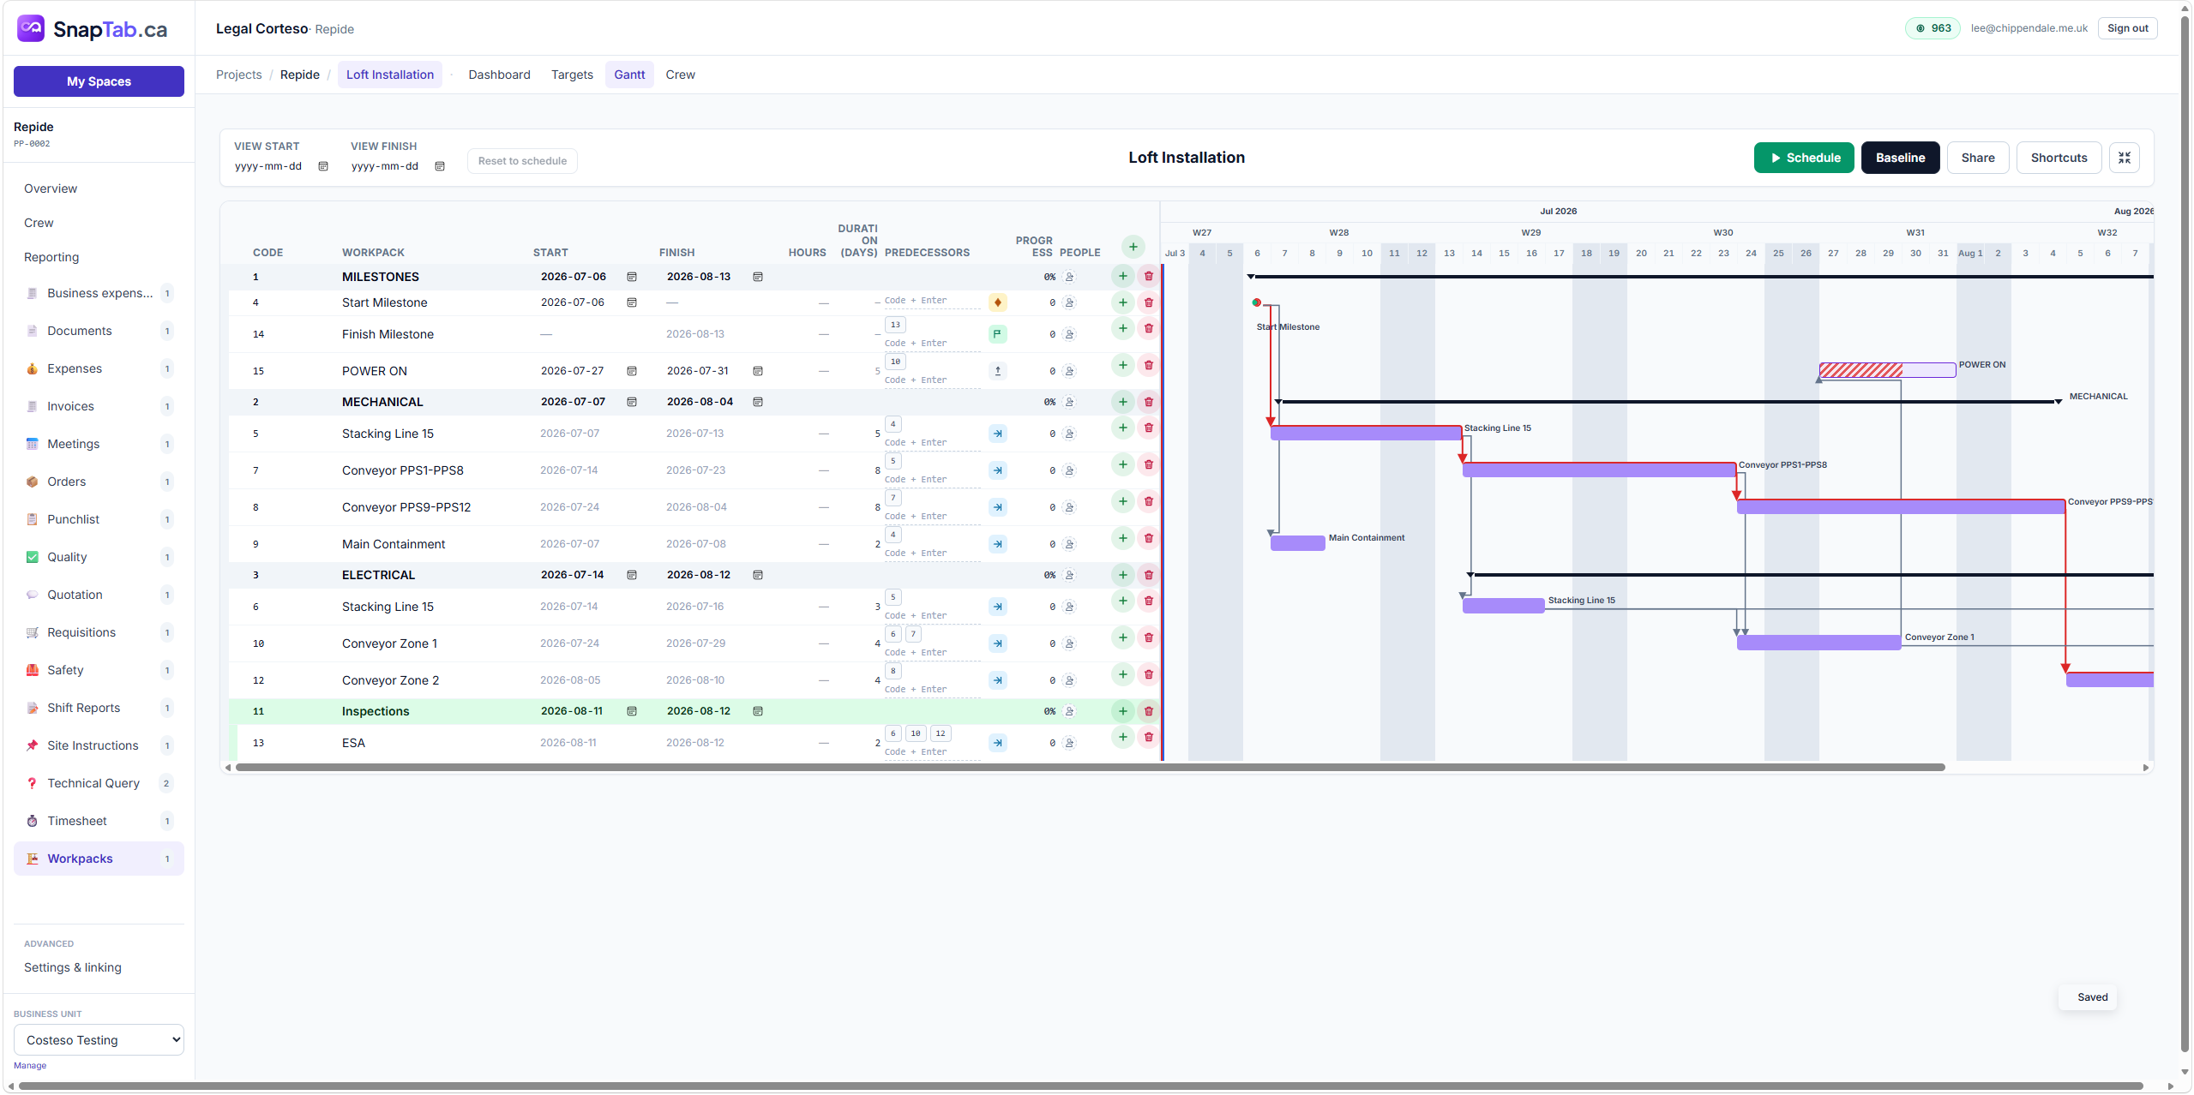
Task: Click the View Start date field
Action: 280,166
